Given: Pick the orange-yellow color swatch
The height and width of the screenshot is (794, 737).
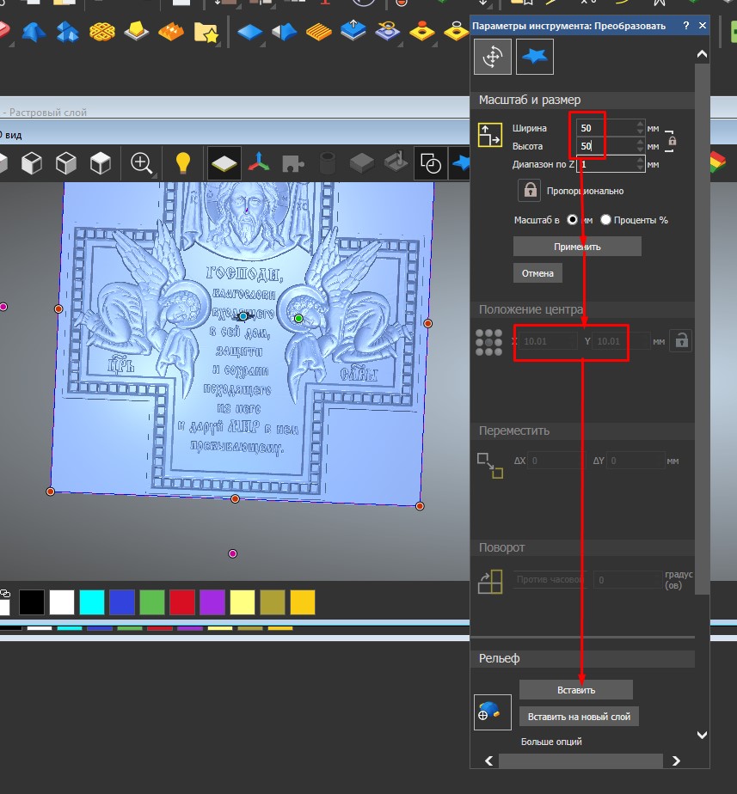Looking at the screenshot, I should (303, 602).
